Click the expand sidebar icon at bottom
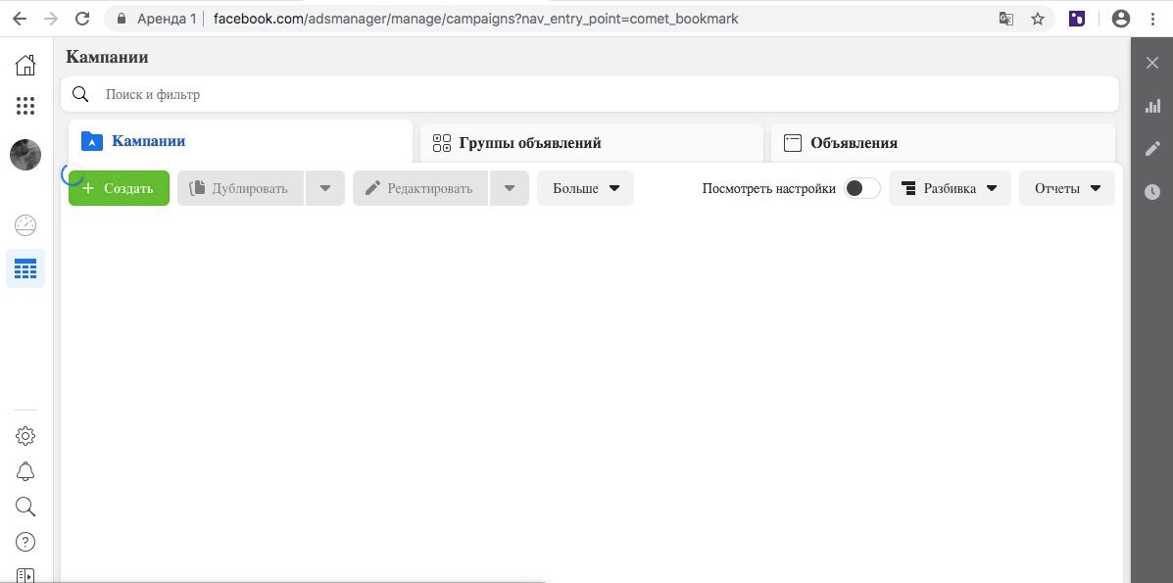Viewport: 1173px width, 583px height. click(25, 575)
